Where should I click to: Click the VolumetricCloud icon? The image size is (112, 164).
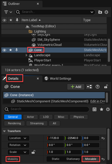click(34, 45)
